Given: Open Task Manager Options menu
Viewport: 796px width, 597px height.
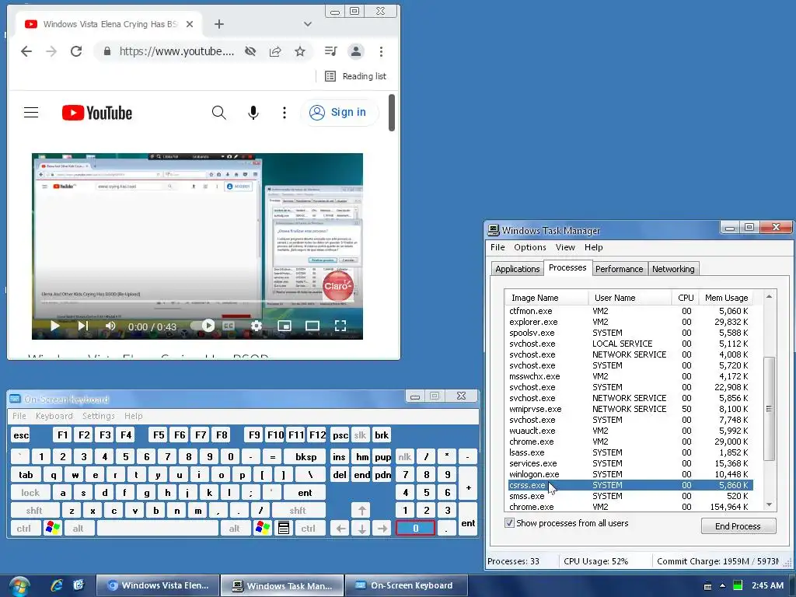Looking at the screenshot, I should [x=529, y=247].
